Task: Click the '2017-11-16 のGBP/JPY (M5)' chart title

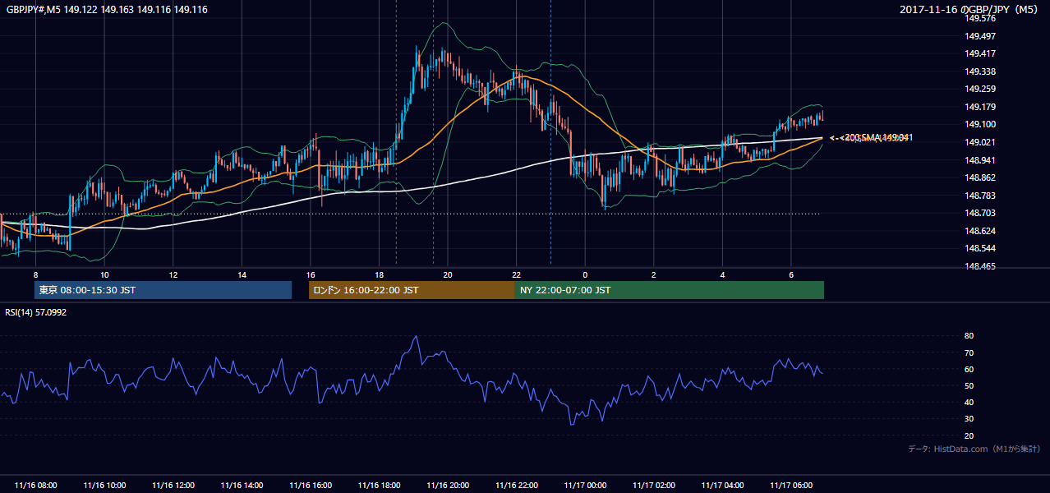Action: click(970, 10)
